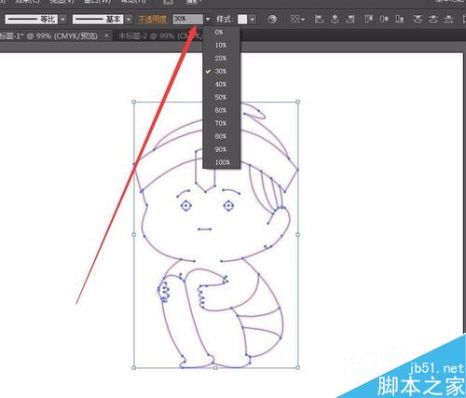This screenshot has width=466, height=398.
Task: Click the character's mouth line path
Action: pos(205,229)
